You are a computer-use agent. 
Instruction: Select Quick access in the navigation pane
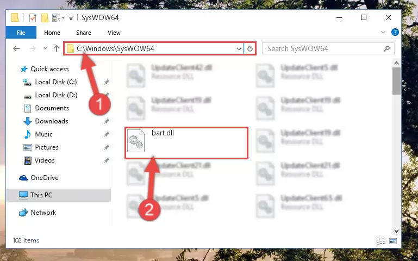coord(49,69)
